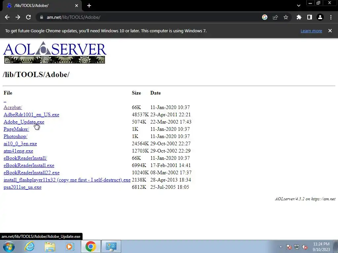Open the Acrobat/ folder

[x=13, y=107]
